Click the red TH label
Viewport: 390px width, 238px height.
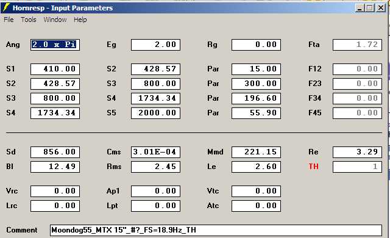(313, 167)
